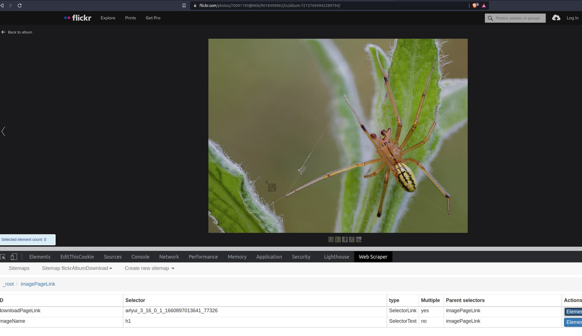Image resolution: width=582 pixels, height=336 pixels.
Task: Open the Console tab
Action: 140,257
